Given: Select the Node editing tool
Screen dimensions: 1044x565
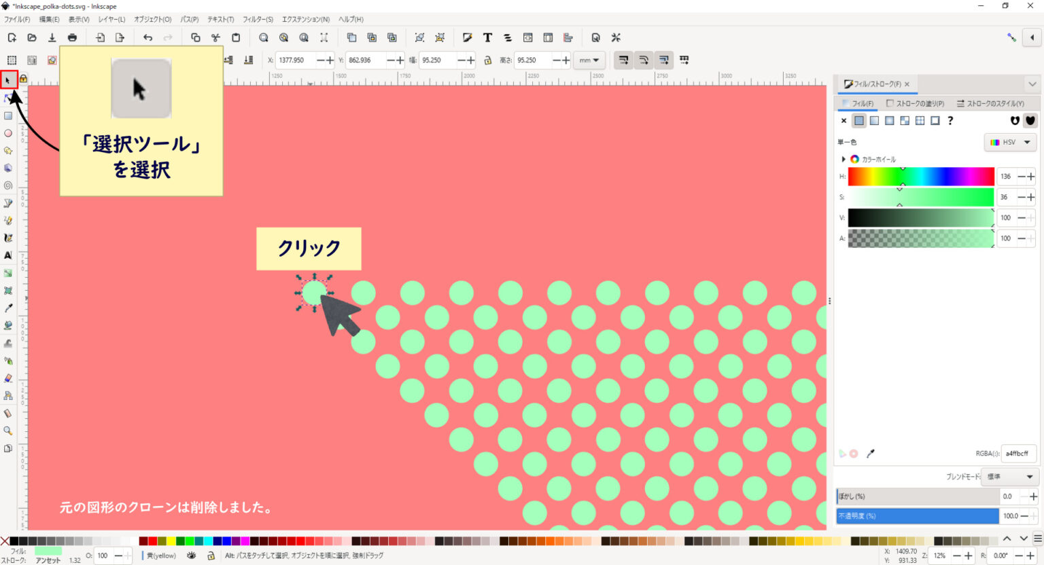Looking at the screenshot, I should click(8, 98).
